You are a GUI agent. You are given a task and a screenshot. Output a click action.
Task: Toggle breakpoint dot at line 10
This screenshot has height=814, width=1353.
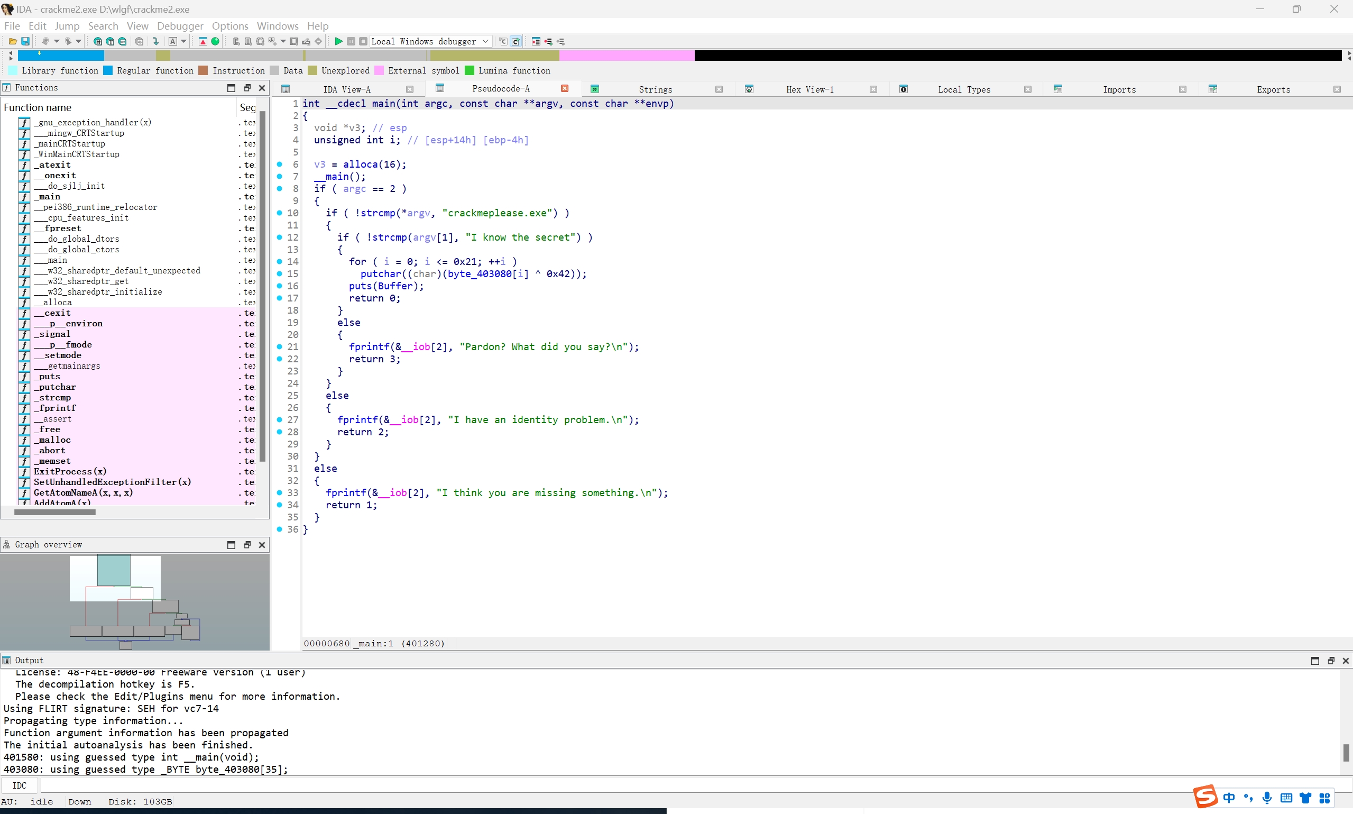coord(280,213)
